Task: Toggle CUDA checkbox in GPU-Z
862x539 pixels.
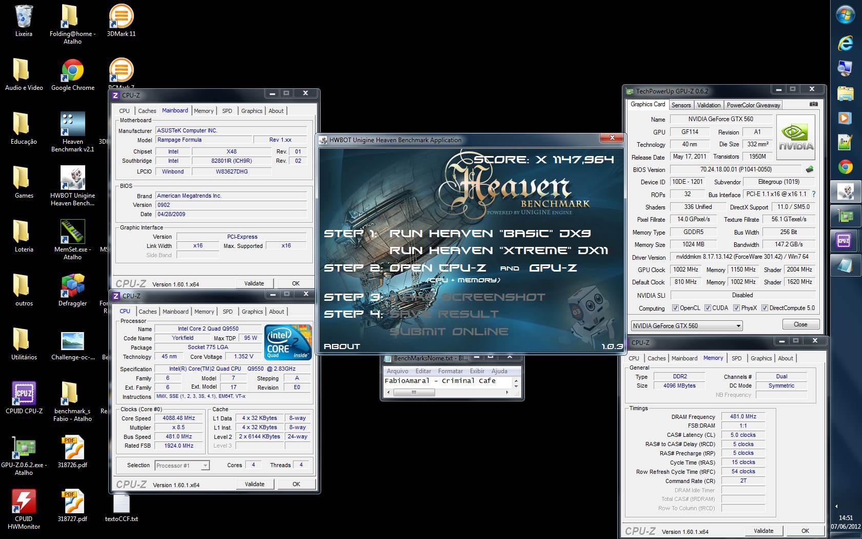Action: (708, 308)
